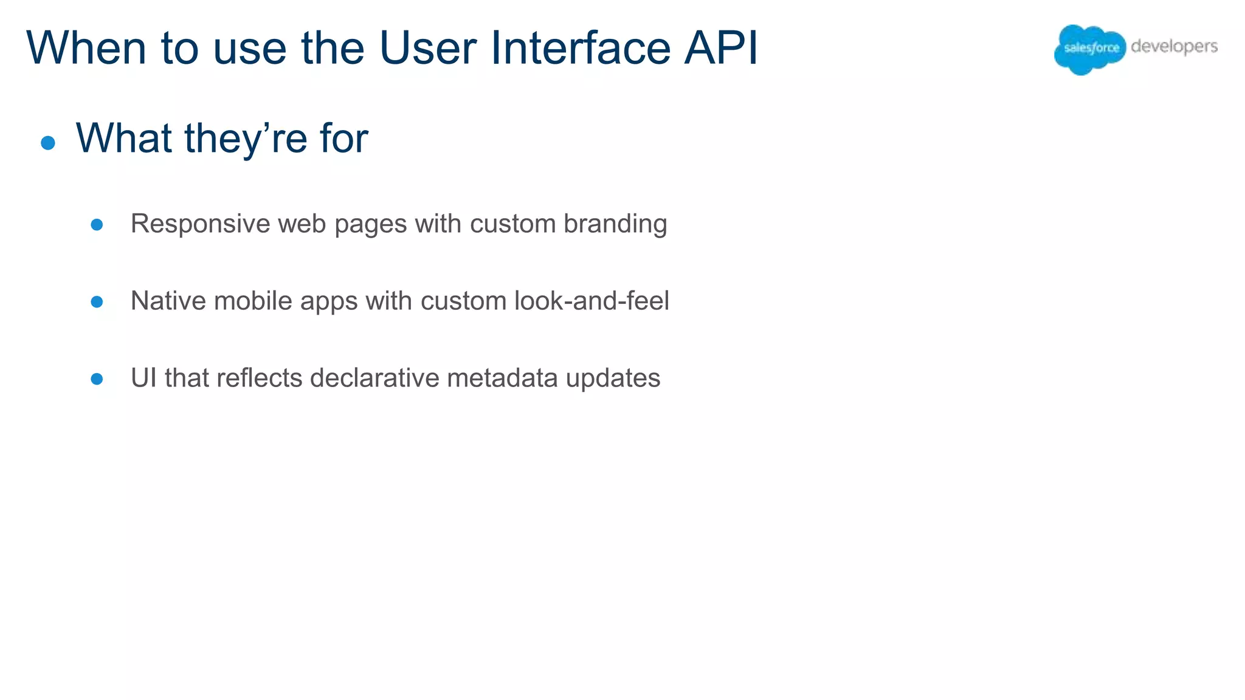Select the 'What they're for' heading text
The width and height of the screenshot is (1245, 700).
(221, 139)
